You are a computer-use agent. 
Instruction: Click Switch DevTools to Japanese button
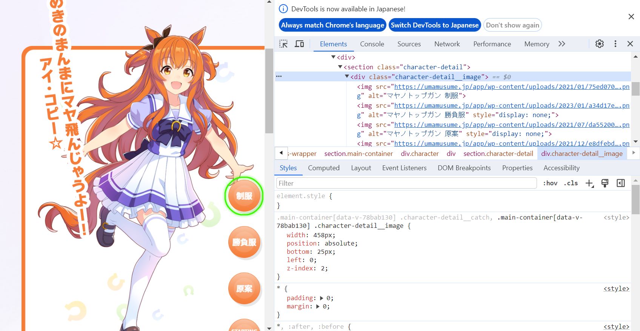[x=434, y=25]
